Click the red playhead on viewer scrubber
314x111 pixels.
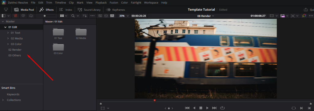(x=155, y=101)
